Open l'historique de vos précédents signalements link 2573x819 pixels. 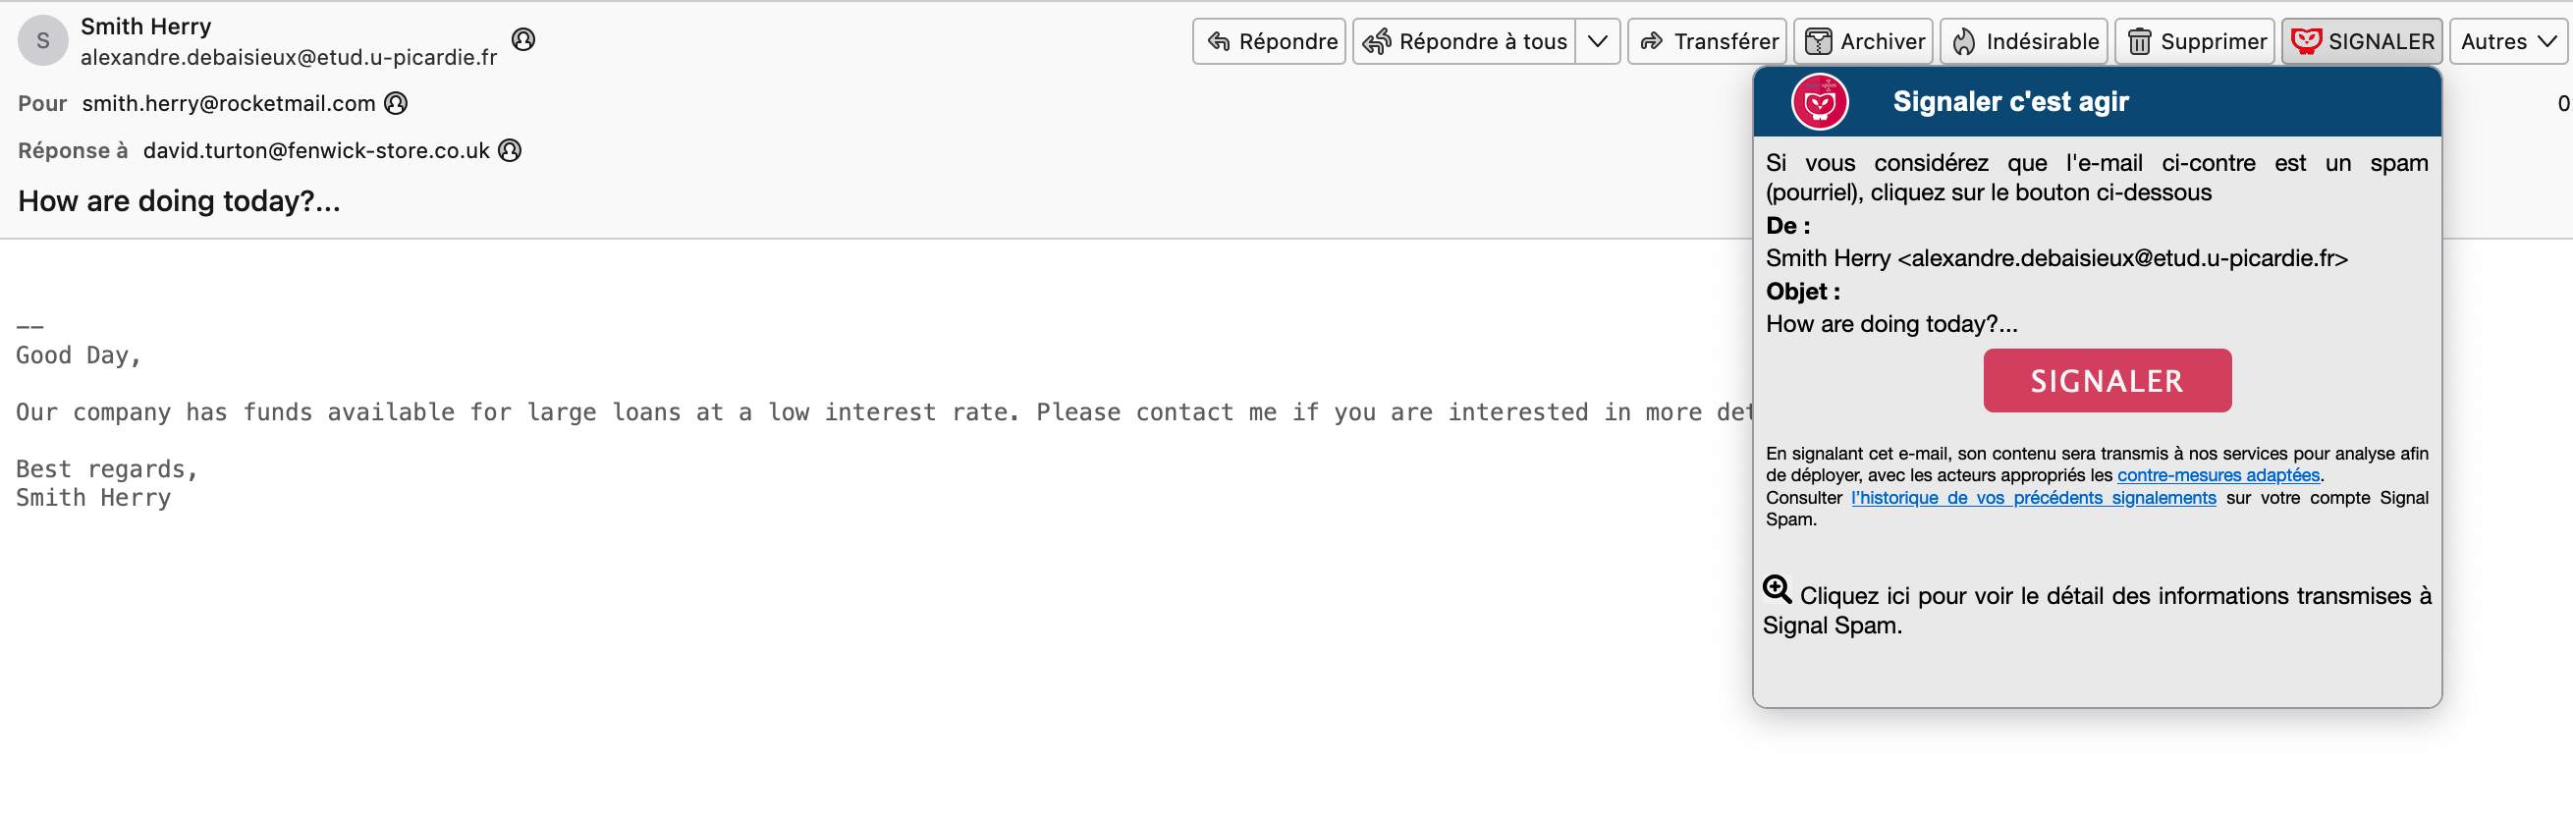pyautogui.click(x=2033, y=498)
